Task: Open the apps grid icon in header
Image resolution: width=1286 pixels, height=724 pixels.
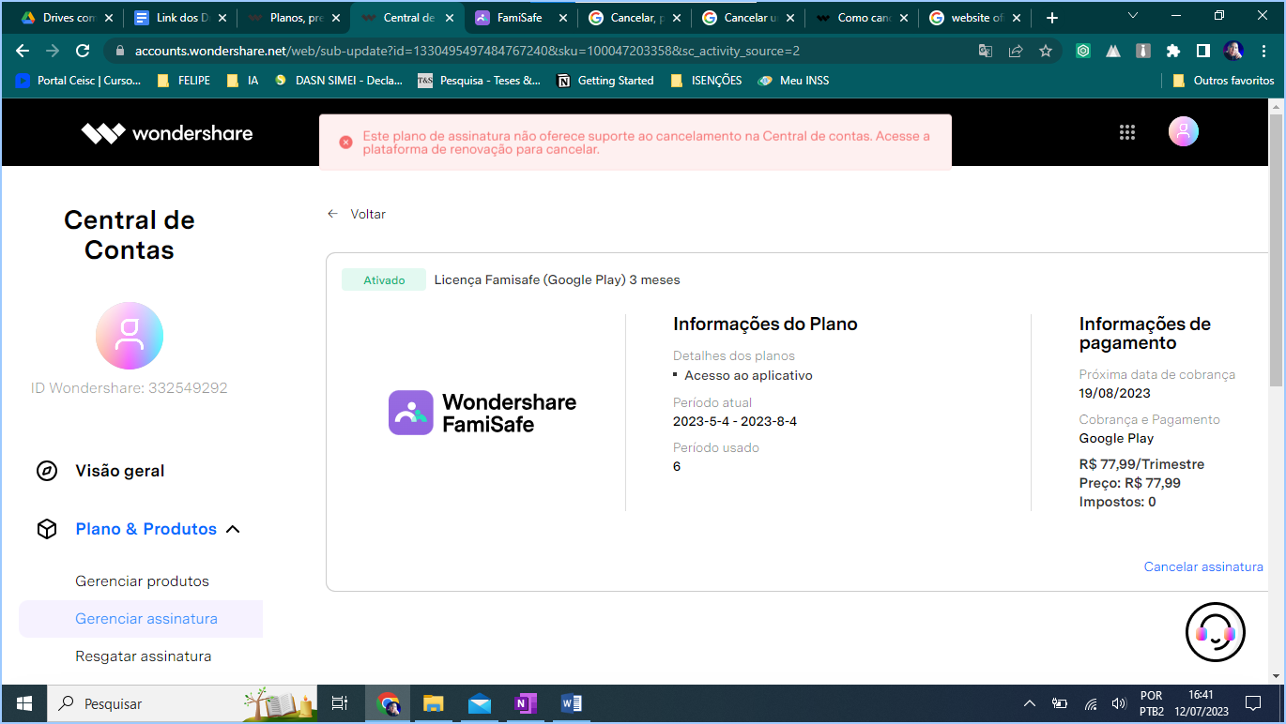Action: [x=1127, y=132]
